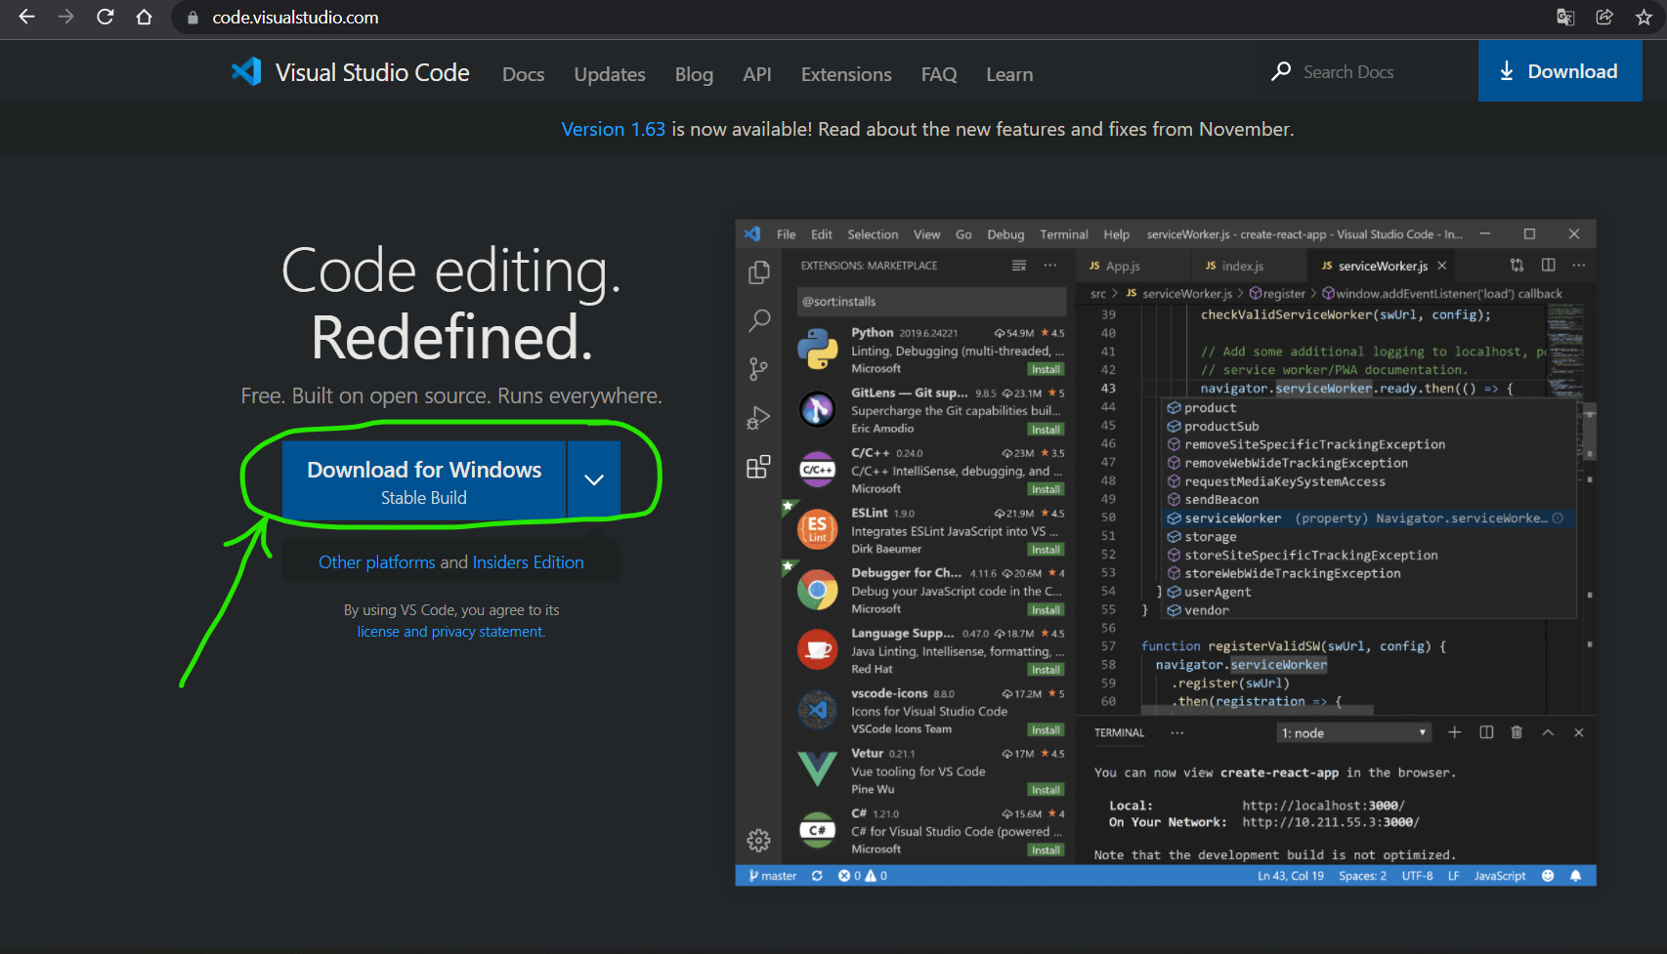Click the GitLens extension icon

pyautogui.click(x=817, y=409)
